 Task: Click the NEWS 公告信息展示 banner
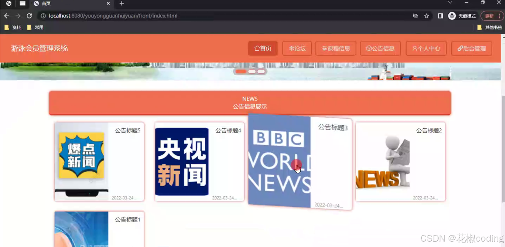[250, 103]
